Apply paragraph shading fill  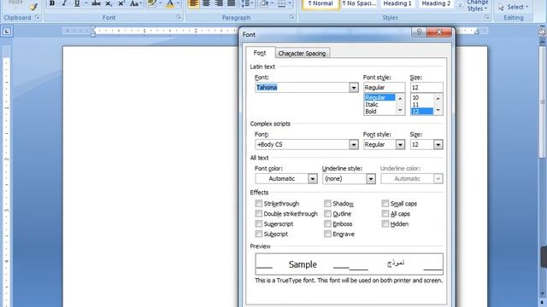[x=264, y=3]
